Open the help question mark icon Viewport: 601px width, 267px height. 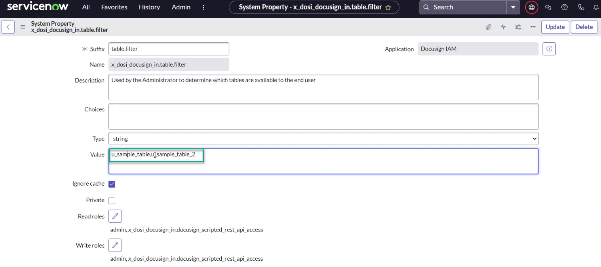[x=565, y=7]
